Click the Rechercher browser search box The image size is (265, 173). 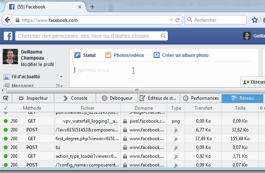(215, 20)
